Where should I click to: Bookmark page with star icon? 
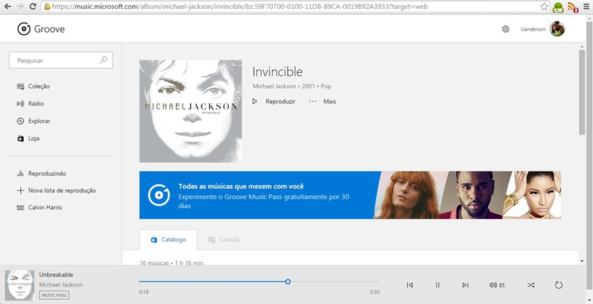point(544,6)
